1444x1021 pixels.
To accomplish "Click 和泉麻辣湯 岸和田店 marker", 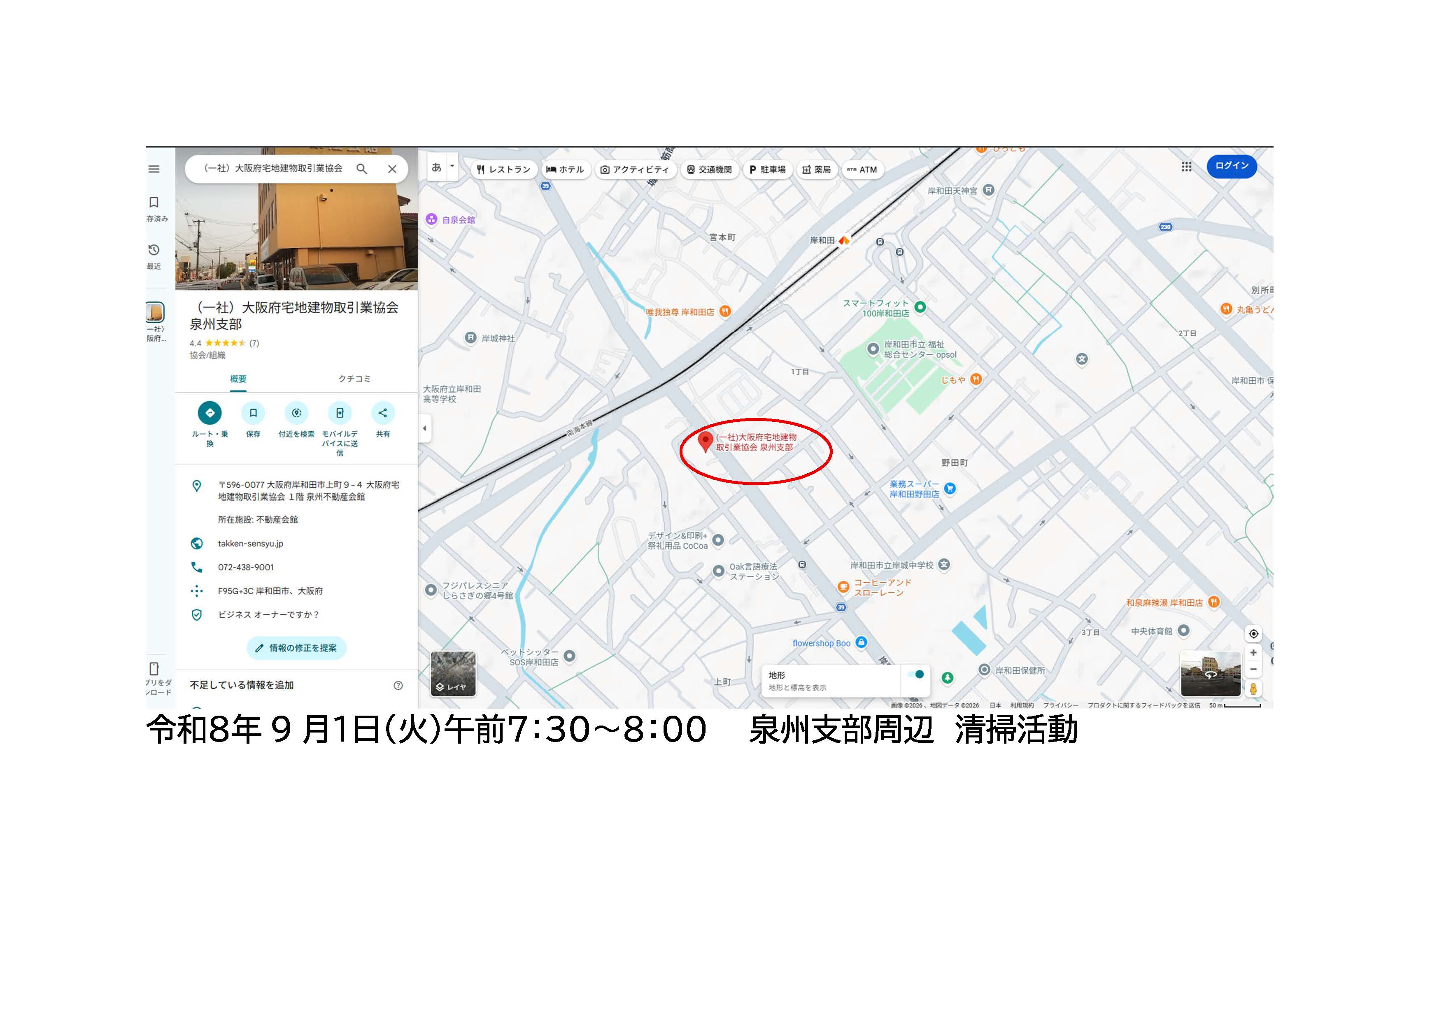I will (x=1214, y=602).
